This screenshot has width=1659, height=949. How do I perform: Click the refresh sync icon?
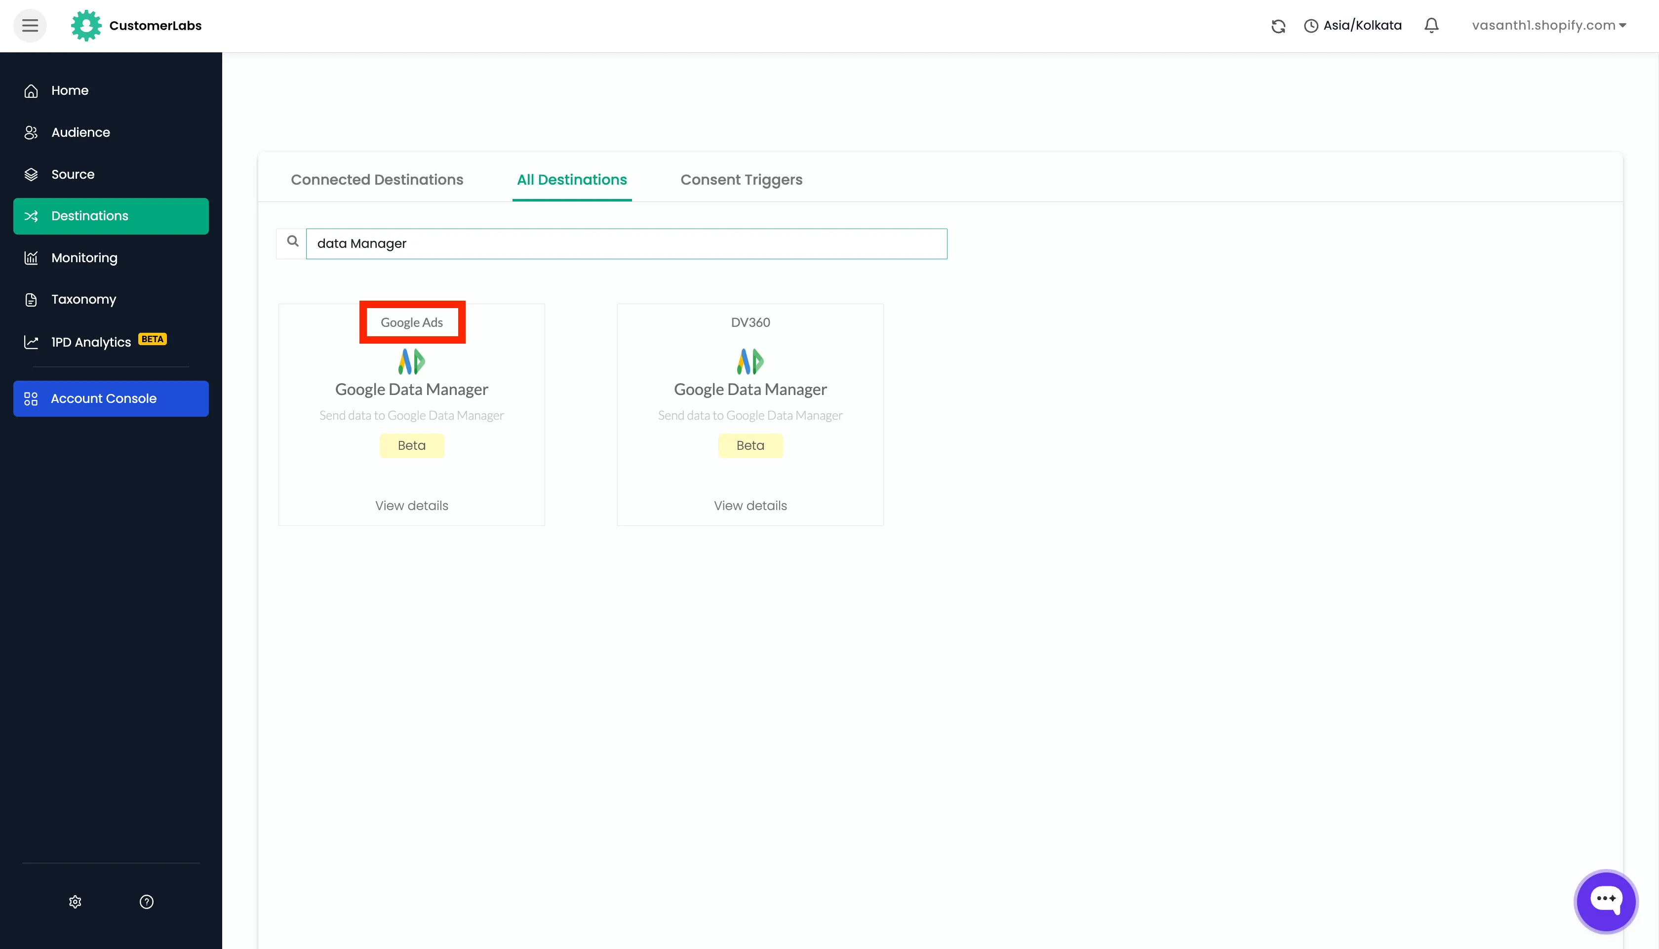pyautogui.click(x=1278, y=26)
